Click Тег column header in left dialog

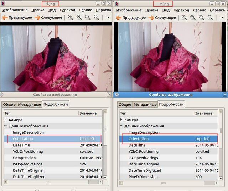click(41, 113)
